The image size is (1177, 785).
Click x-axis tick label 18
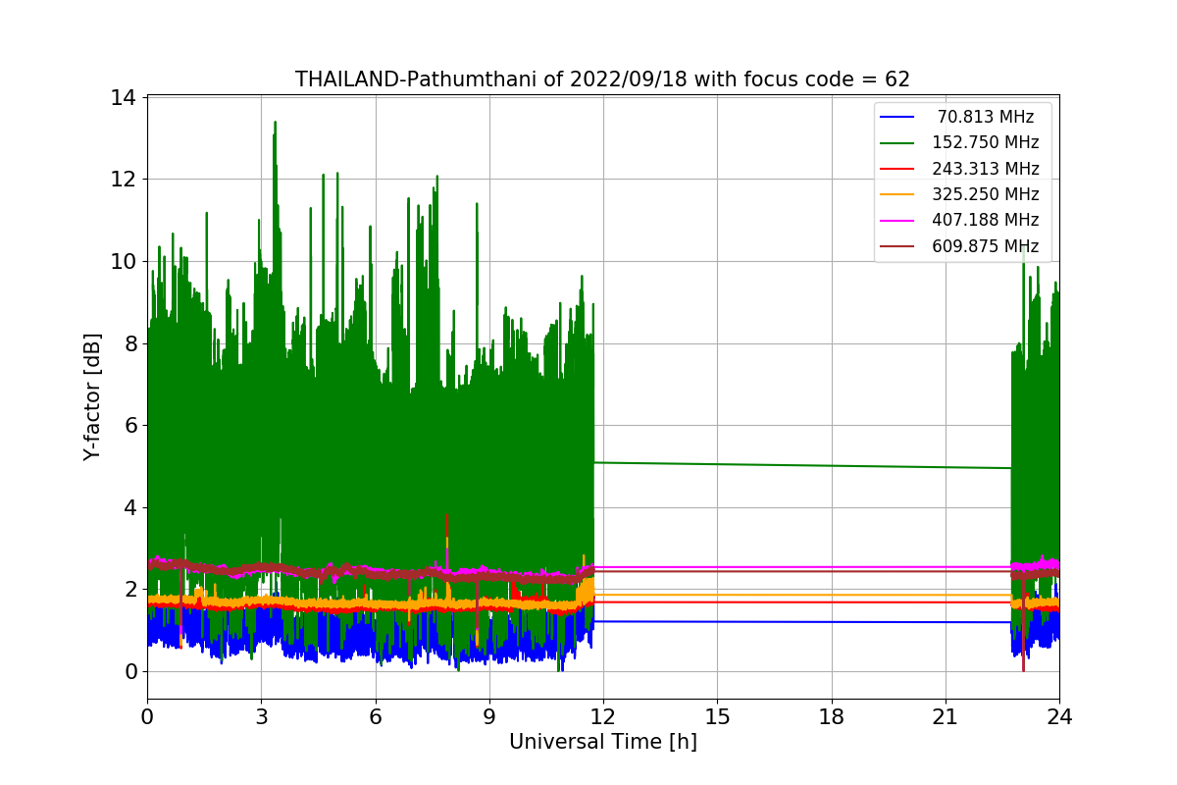pyautogui.click(x=832, y=717)
